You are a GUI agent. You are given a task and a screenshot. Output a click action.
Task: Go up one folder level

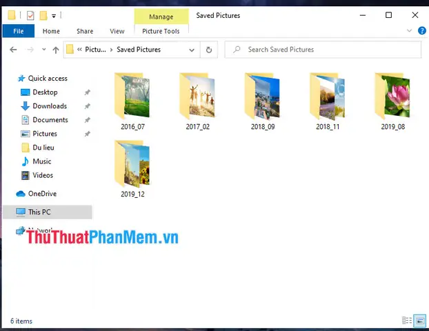tap(56, 50)
